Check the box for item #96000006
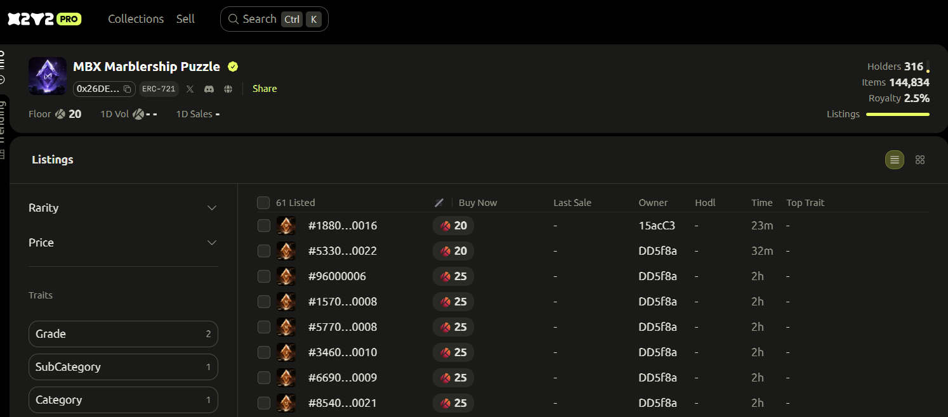This screenshot has width=948, height=417. tap(264, 276)
